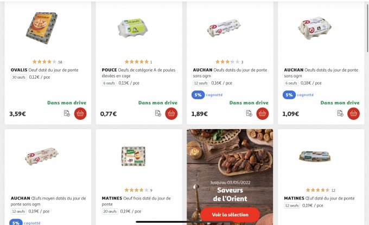Add AUCHAN 1,09€ eggs to cart
369x225 pixels.
click(354, 113)
